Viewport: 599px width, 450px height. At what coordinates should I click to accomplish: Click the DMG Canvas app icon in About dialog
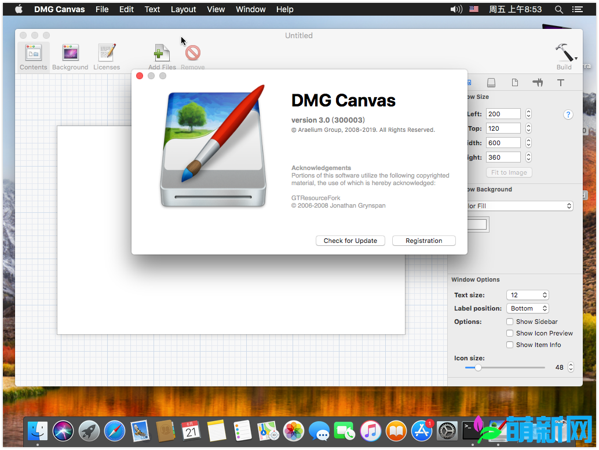(213, 146)
